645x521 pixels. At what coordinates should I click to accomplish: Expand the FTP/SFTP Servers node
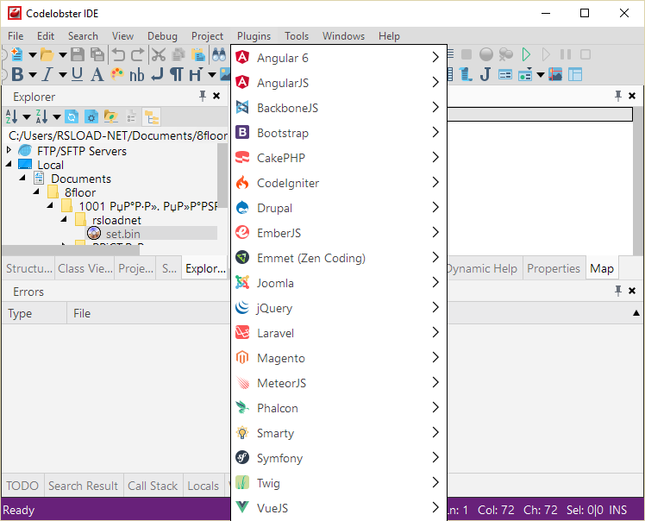9,150
